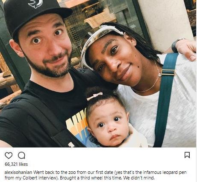
Task: Click the wristwatch on the raised arm
Action: [x=176, y=46]
